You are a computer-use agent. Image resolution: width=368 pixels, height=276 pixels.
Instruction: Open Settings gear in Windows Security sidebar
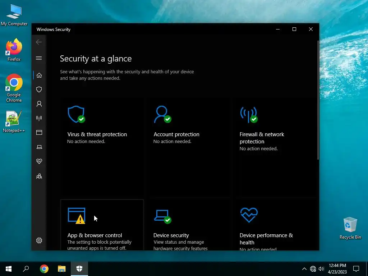point(39,240)
